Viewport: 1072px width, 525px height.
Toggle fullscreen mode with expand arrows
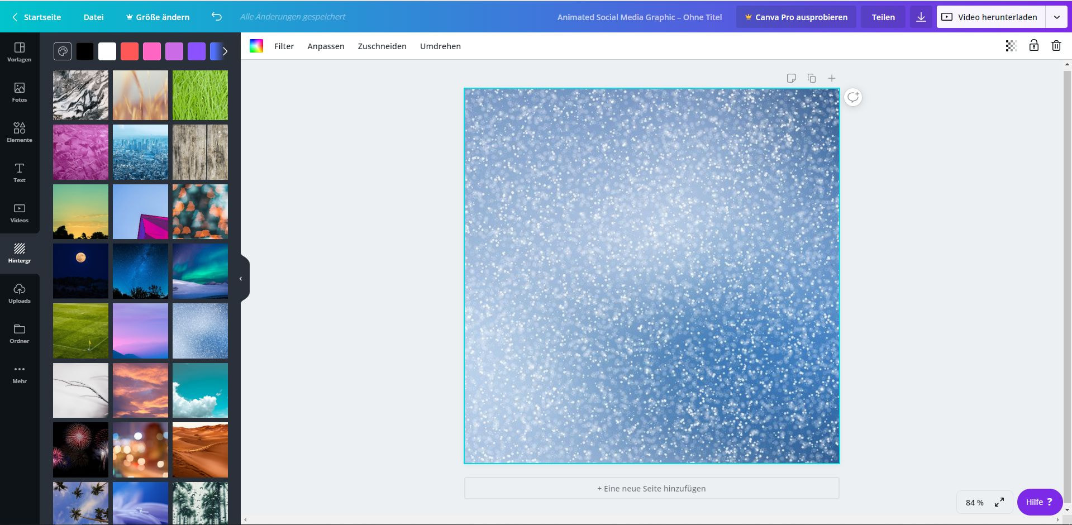click(999, 502)
